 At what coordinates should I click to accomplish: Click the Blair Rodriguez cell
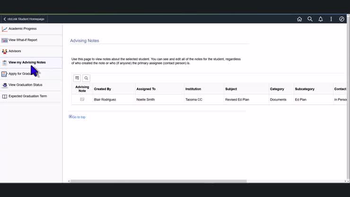click(105, 99)
